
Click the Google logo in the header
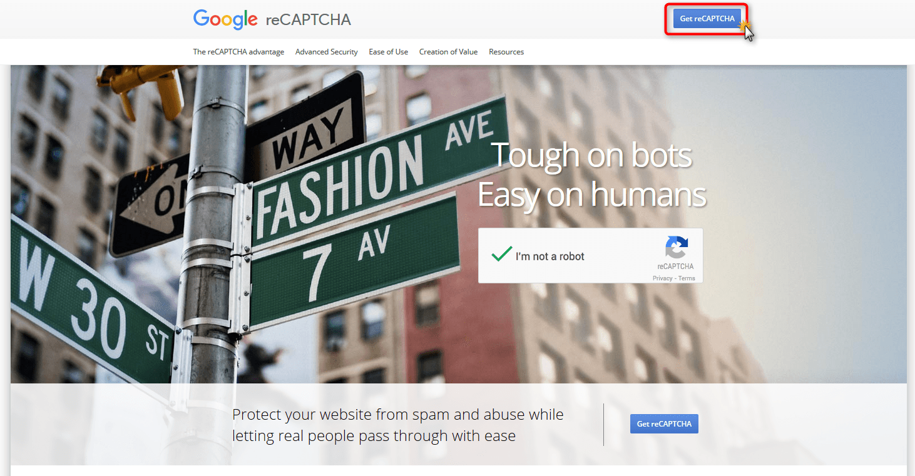pyautogui.click(x=225, y=19)
